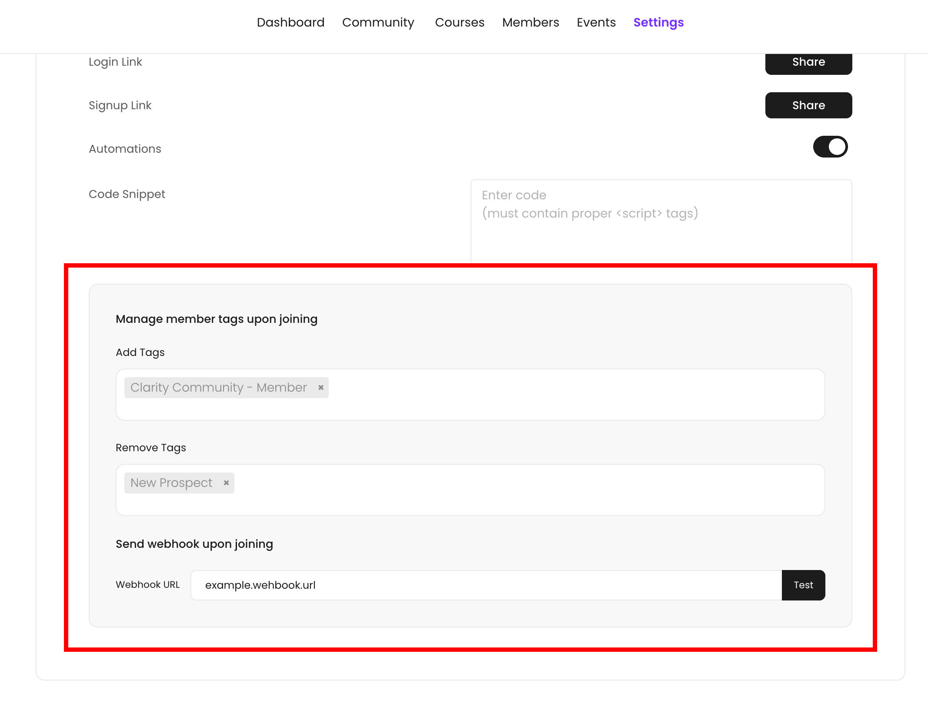This screenshot has height=711, width=928.
Task: Switch to the Dashboard page
Action: click(290, 22)
